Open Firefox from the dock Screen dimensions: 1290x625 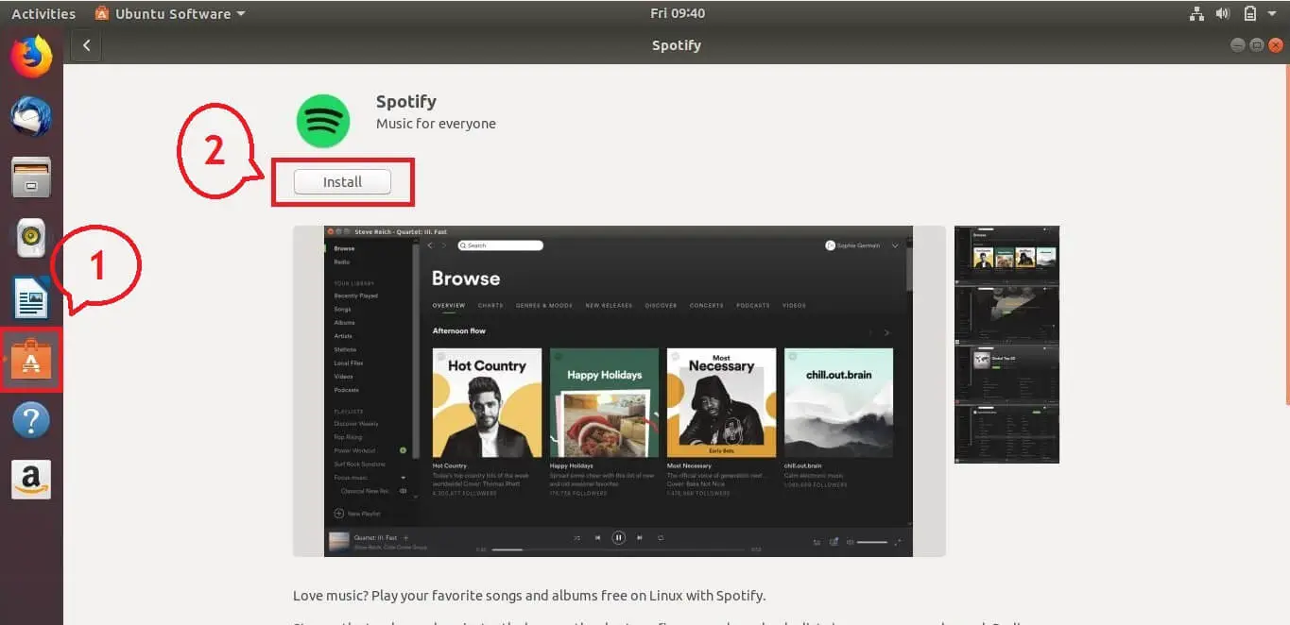(x=31, y=56)
